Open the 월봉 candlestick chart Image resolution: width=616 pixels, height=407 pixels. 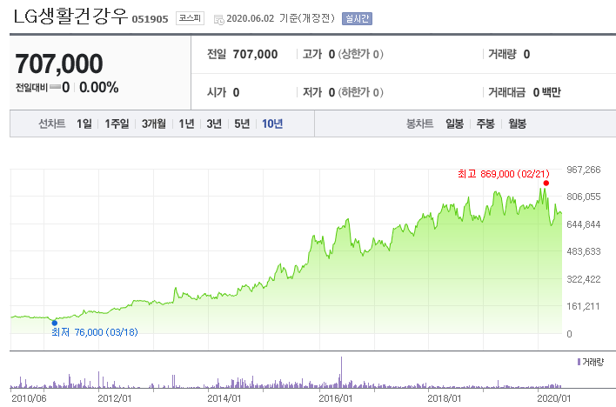coord(517,123)
